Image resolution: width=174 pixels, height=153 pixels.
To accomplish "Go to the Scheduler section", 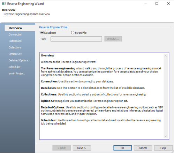I will point(14,67).
